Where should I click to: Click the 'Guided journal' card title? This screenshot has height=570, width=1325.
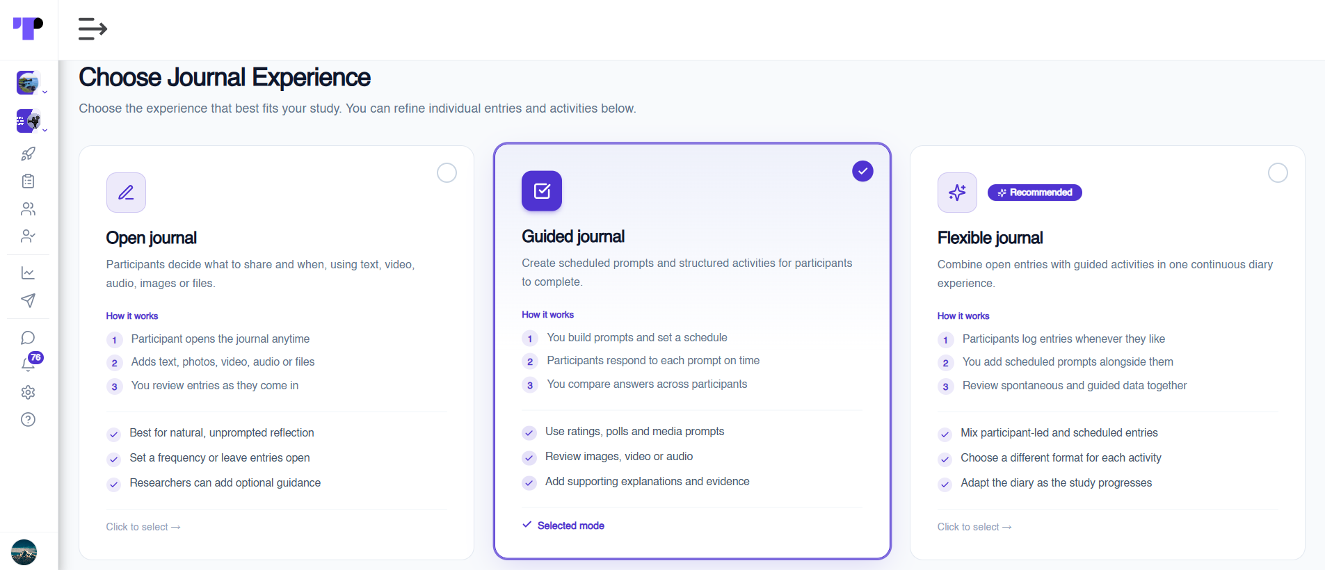(x=573, y=236)
